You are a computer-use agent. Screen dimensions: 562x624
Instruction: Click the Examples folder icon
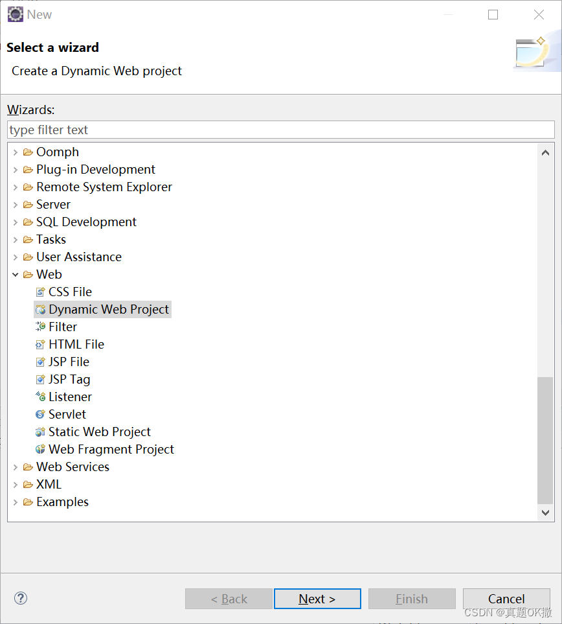click(x=28, y=502)
